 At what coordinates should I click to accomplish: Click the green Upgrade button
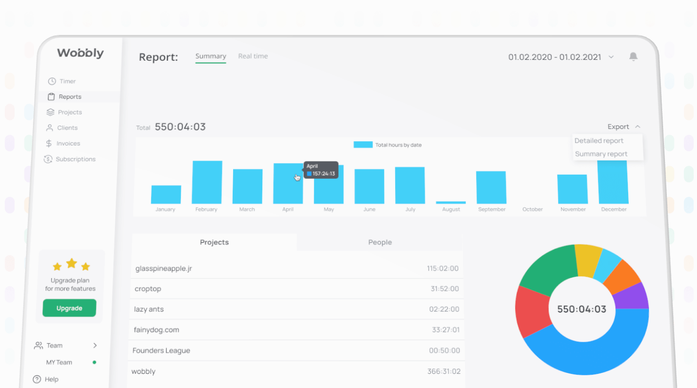pos(69,308)
